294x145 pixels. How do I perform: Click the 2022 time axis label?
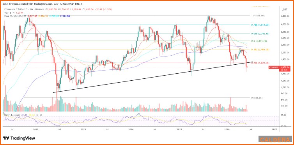35,129
